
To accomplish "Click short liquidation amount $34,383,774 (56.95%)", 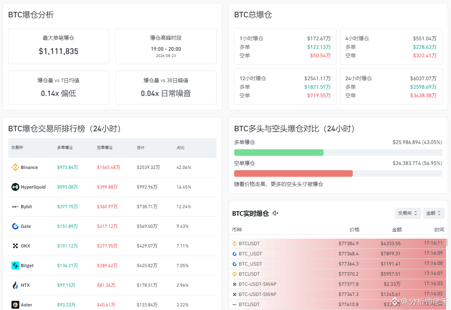I will [x=417, y=163].
